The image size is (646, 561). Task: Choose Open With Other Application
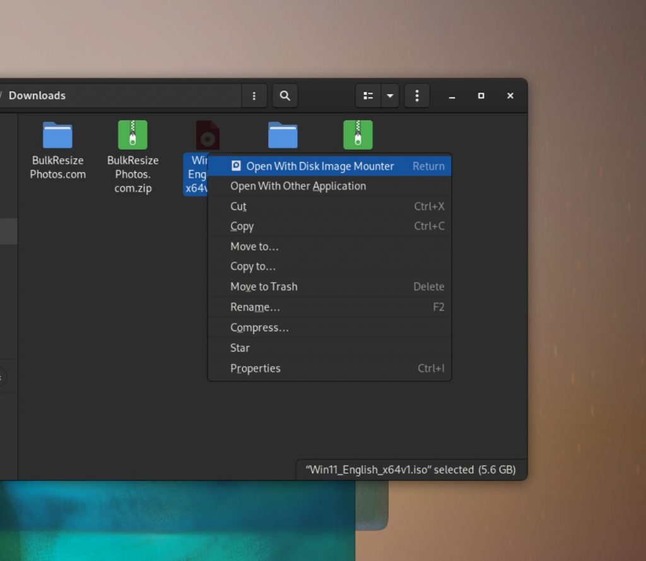pyautogui.click(x=298, y=186)
